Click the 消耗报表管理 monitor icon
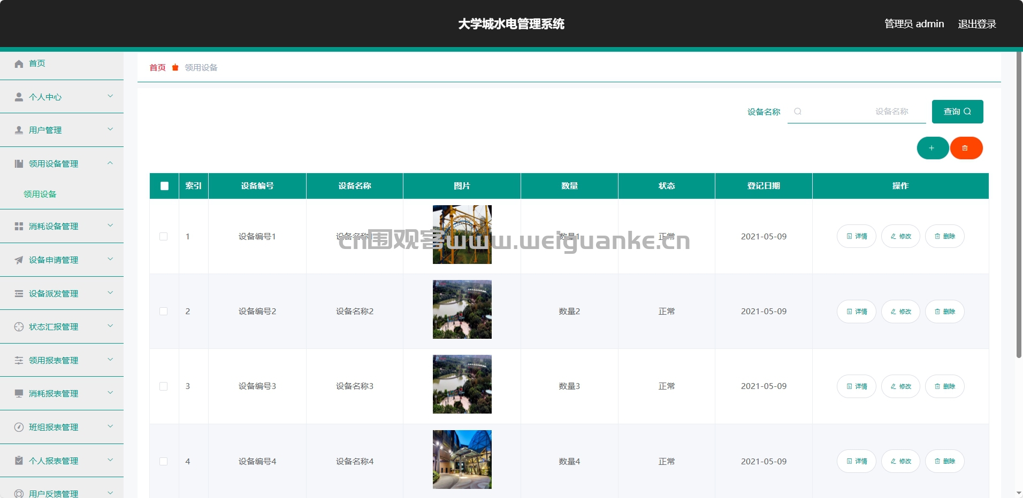Viewport: 1023px width, 498px height. (19, 393)
